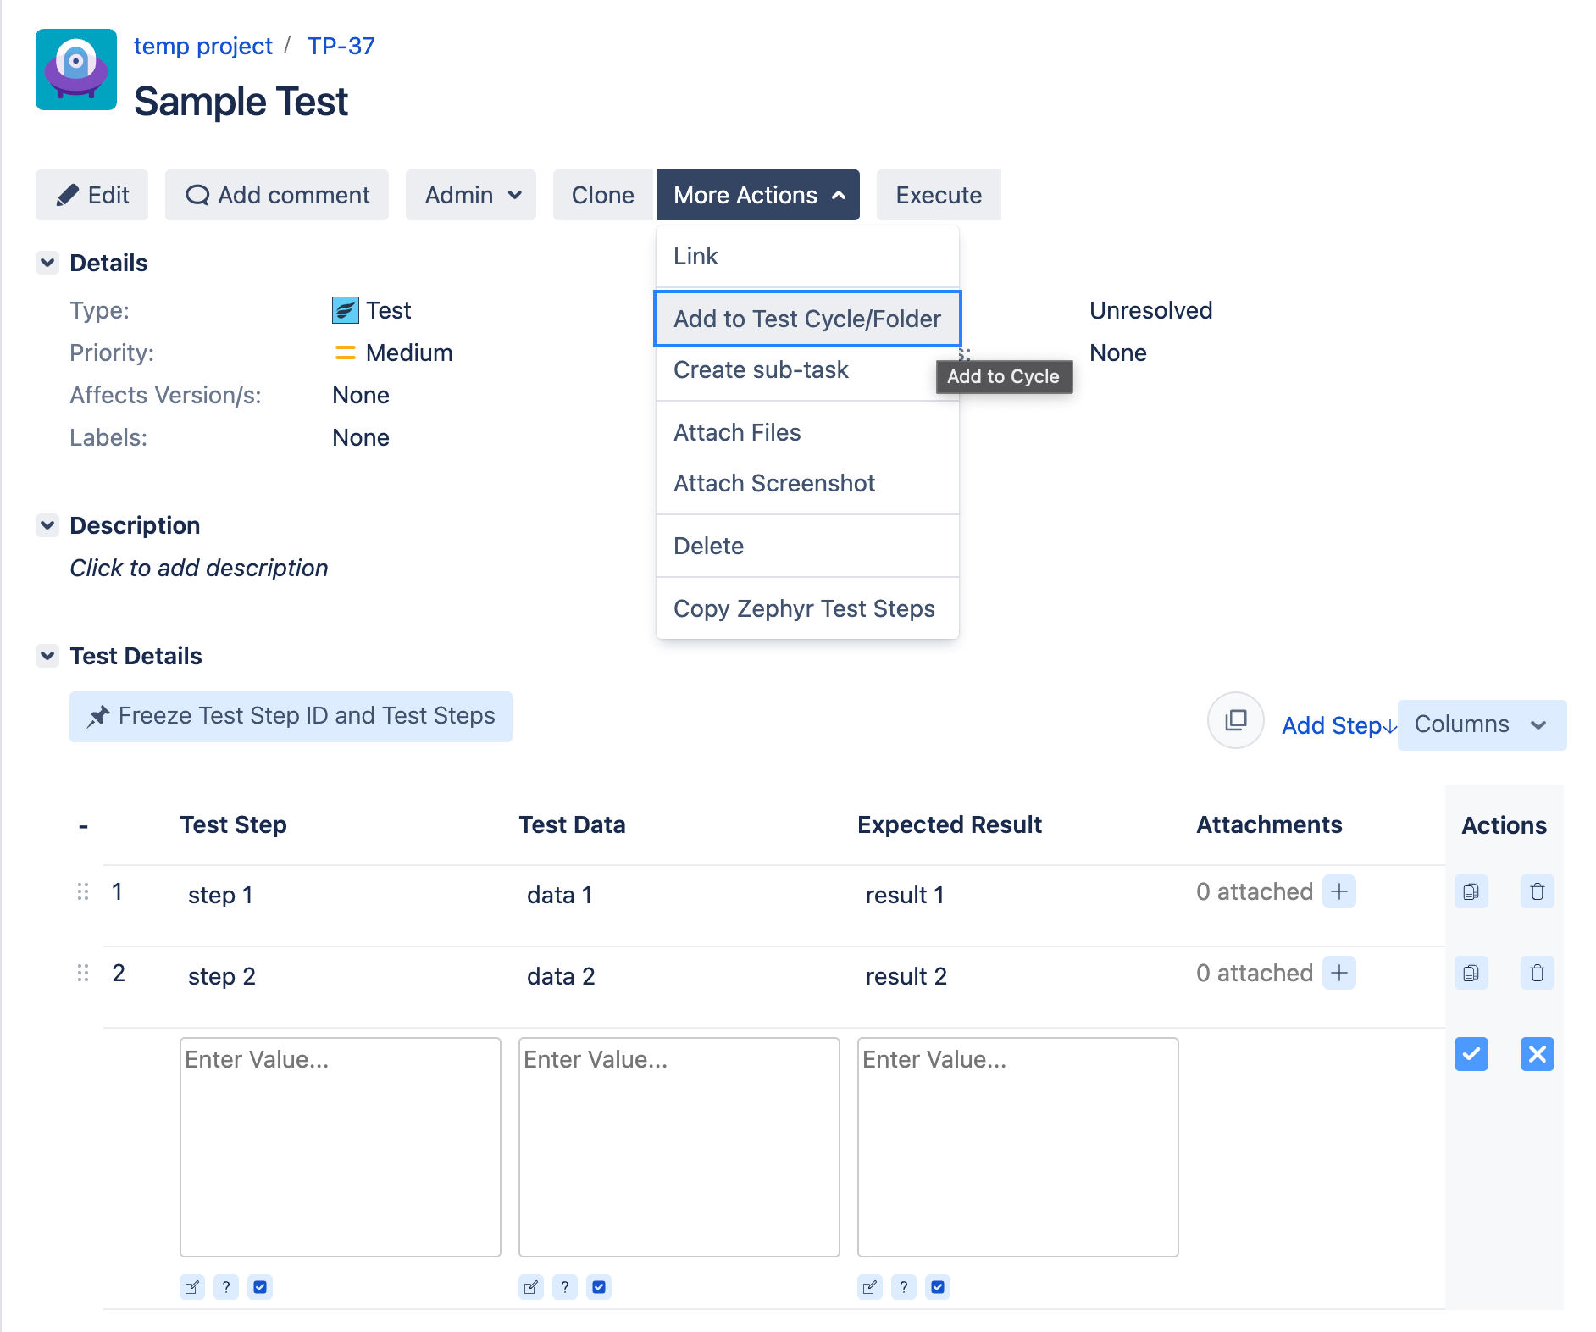Cancel new step with blue X icon
The width and height of the screenshot is (1596, 1332).
(1538, 1055)
